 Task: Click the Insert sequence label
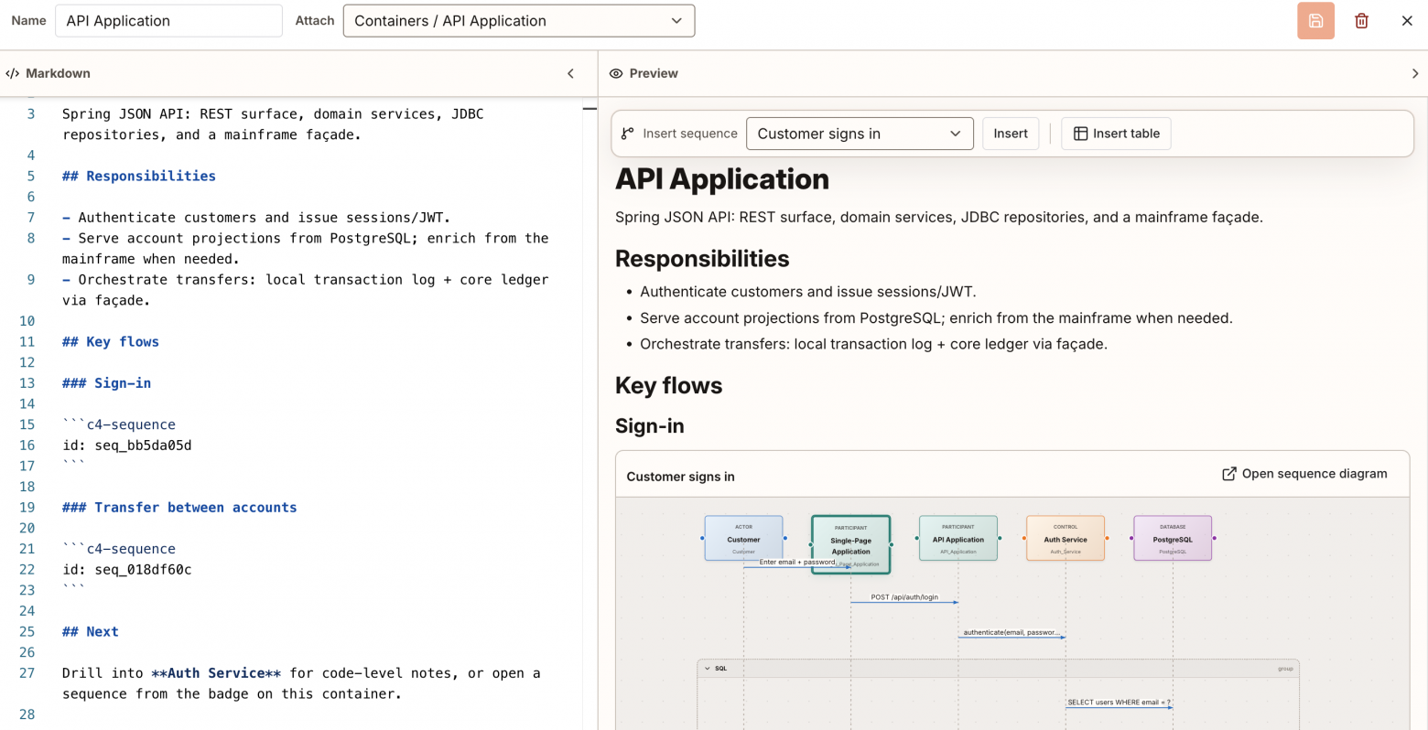(690, 134)
